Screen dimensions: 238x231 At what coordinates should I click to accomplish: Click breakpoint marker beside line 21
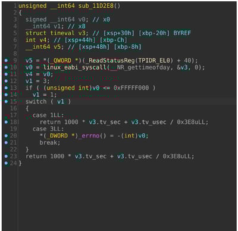(x=6, y=142)
